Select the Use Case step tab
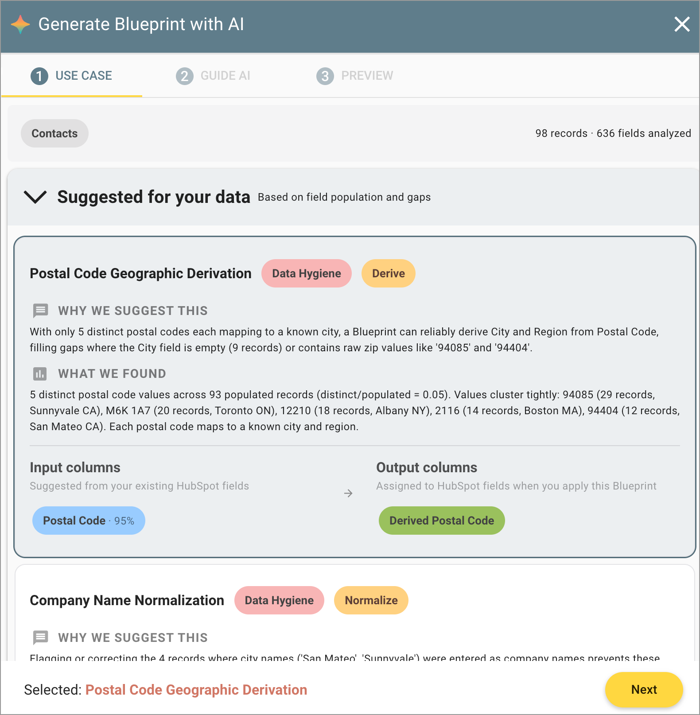This screenshot has width=700, height=715. click(x=72, y=76)
